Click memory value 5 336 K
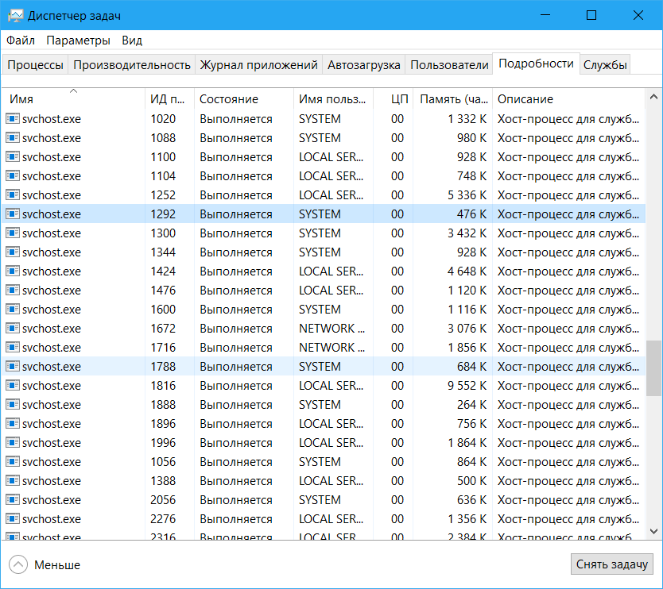 467,195
